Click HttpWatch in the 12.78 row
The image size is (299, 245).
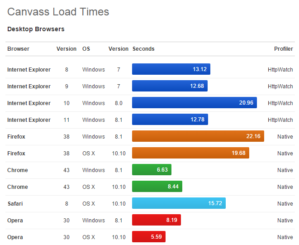pyautogui.click(x=280, y=120)
